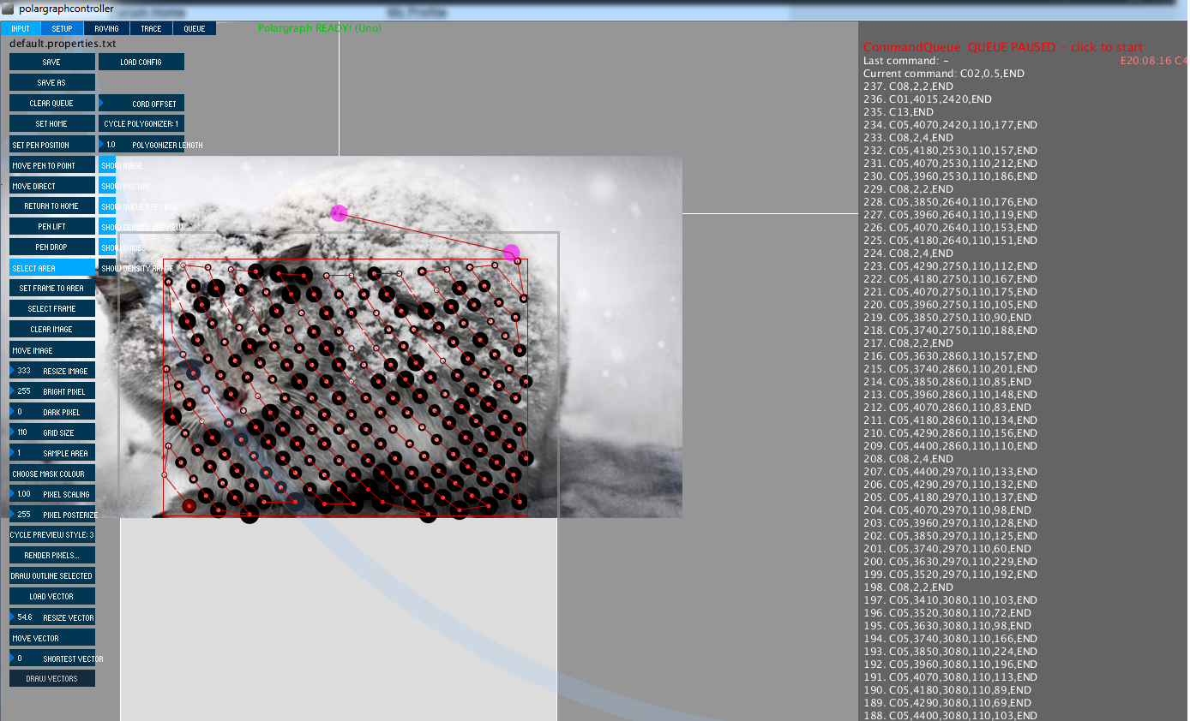Screen dimensions: 1190x721
Task: Click queue entry 223. C05,4290,2750,110,112,END
Action: pyautogui.click(x=950, y=266)
